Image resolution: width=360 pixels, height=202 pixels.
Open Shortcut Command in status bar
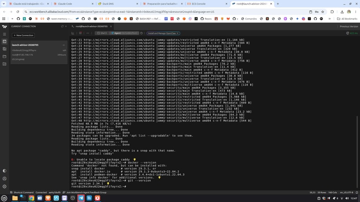[x=22, y=192]
